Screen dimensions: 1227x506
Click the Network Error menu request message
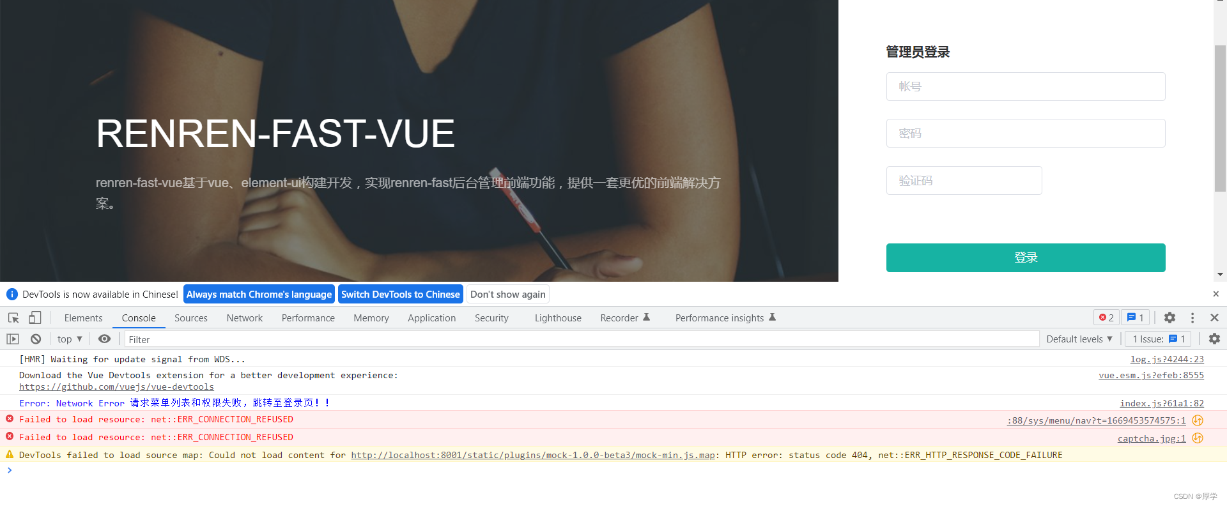174,402
